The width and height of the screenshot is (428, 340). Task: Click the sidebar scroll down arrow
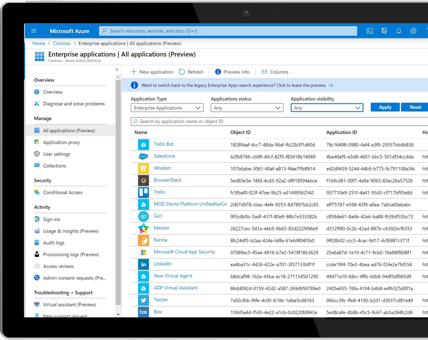click(x=118, y=315)
